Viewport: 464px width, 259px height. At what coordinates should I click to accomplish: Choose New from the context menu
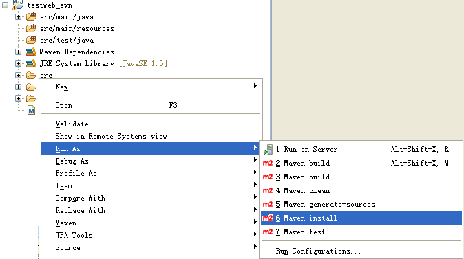[151, 87]
